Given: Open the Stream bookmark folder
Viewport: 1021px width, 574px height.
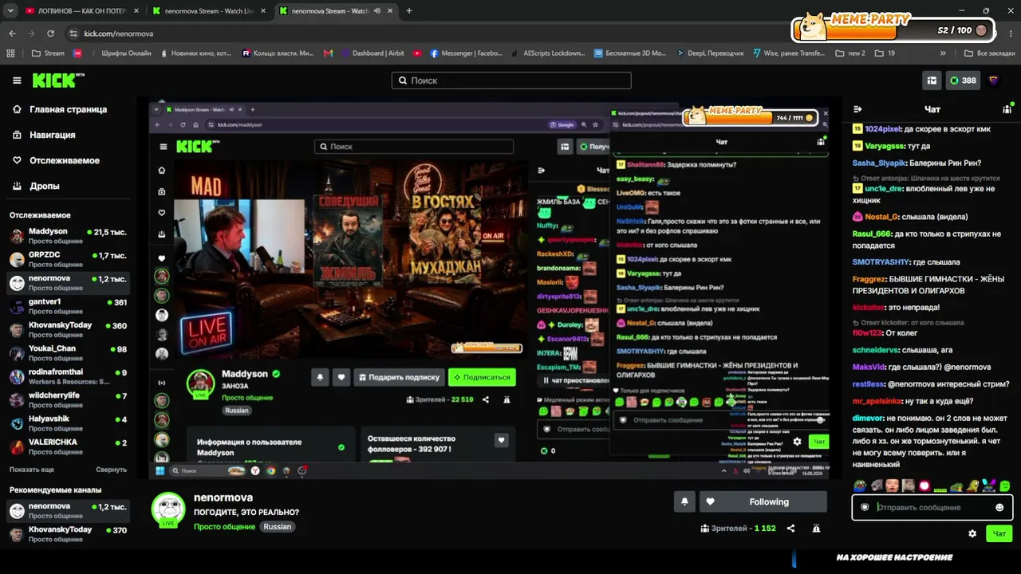Looking at the screenshot, I should (x=48, y=53).
